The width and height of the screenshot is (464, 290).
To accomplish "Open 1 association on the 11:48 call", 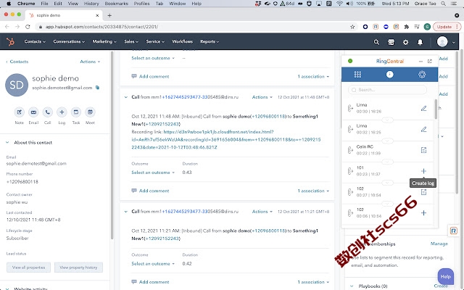I will click(x=313, y=191).
